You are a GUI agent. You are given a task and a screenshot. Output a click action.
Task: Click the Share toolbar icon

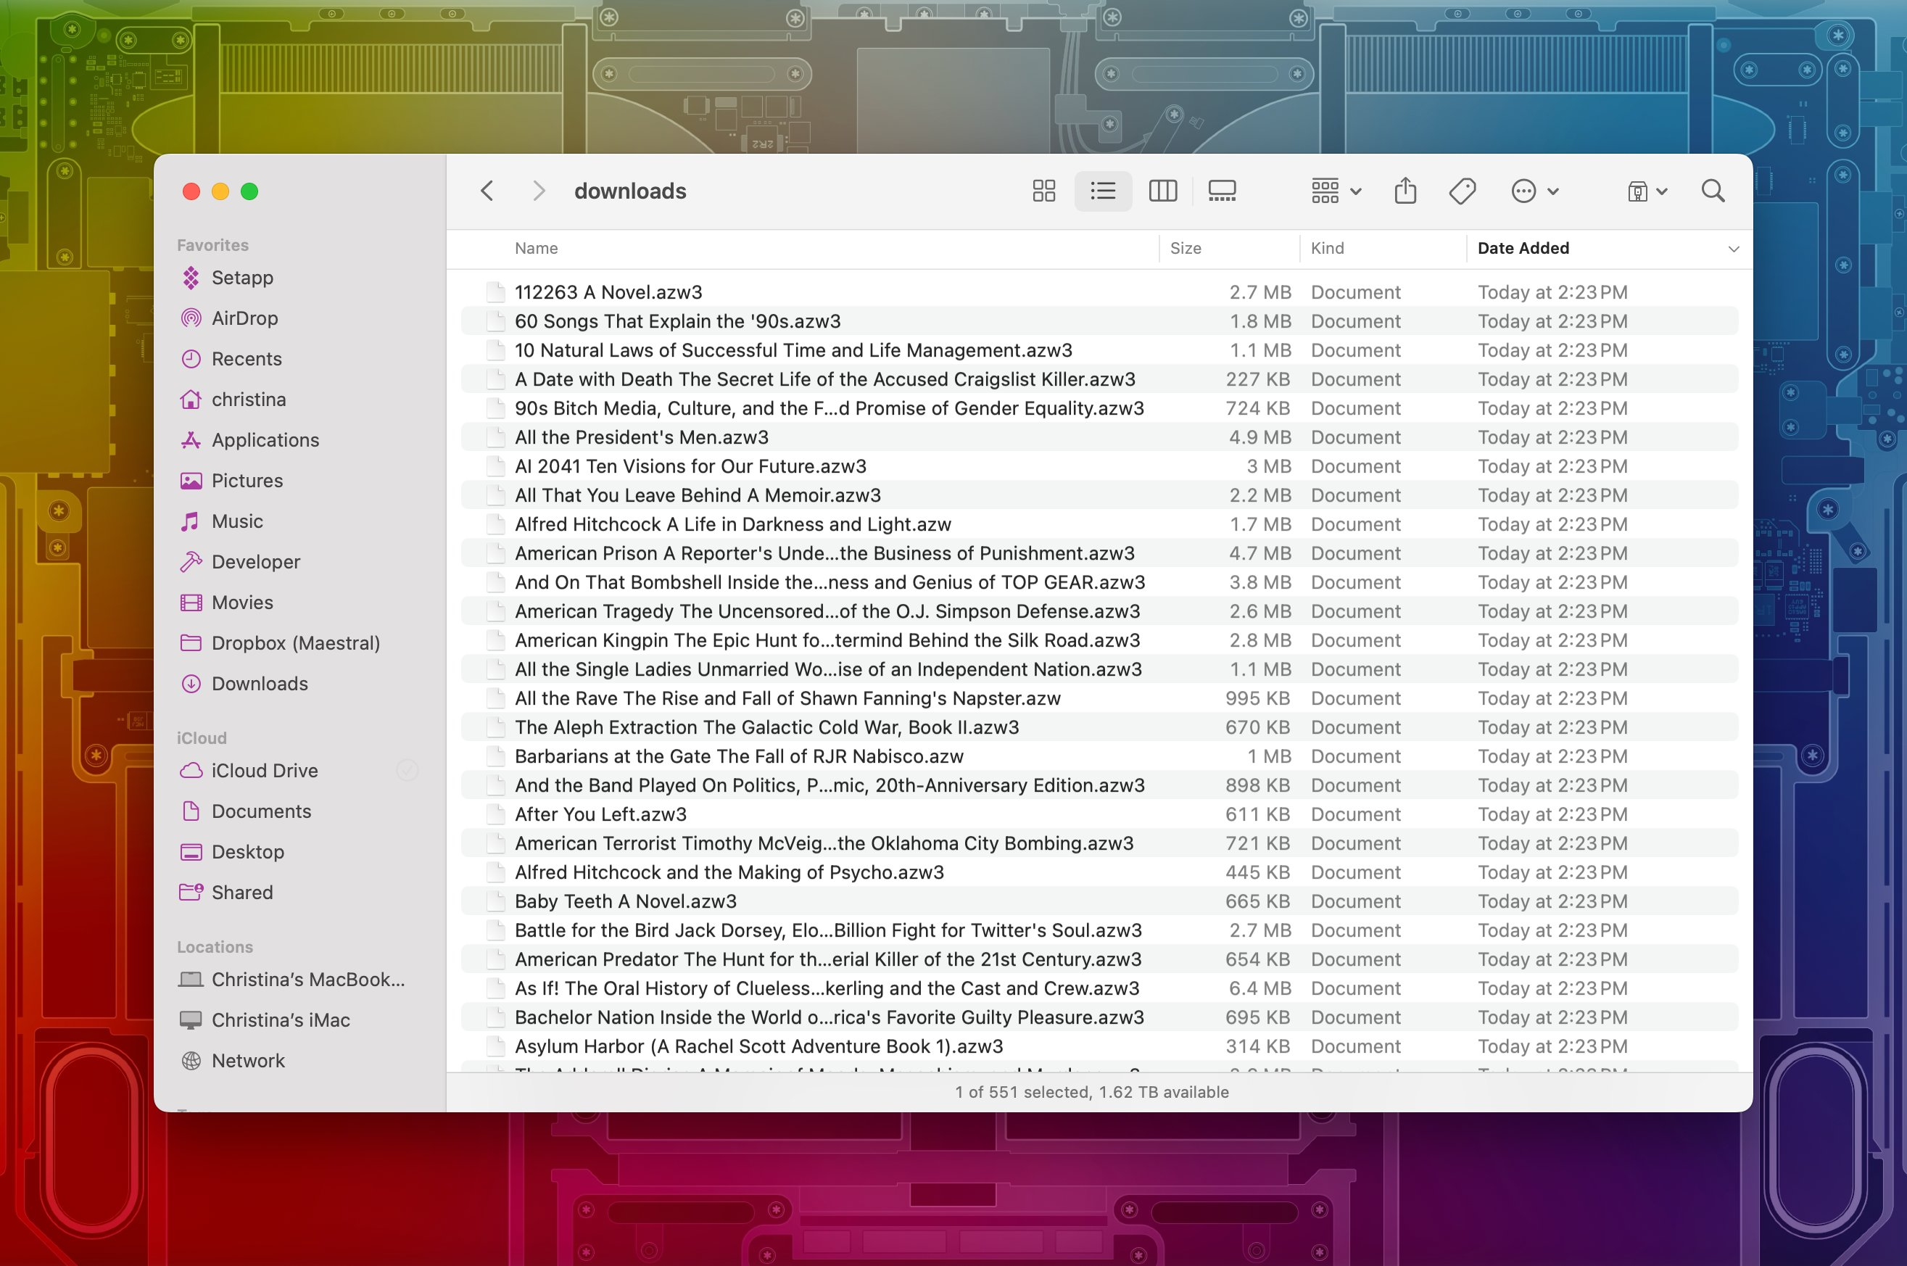tap(1406, 191)
